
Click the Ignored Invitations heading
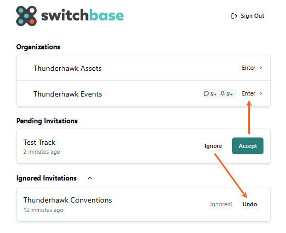tap(46, 178)
